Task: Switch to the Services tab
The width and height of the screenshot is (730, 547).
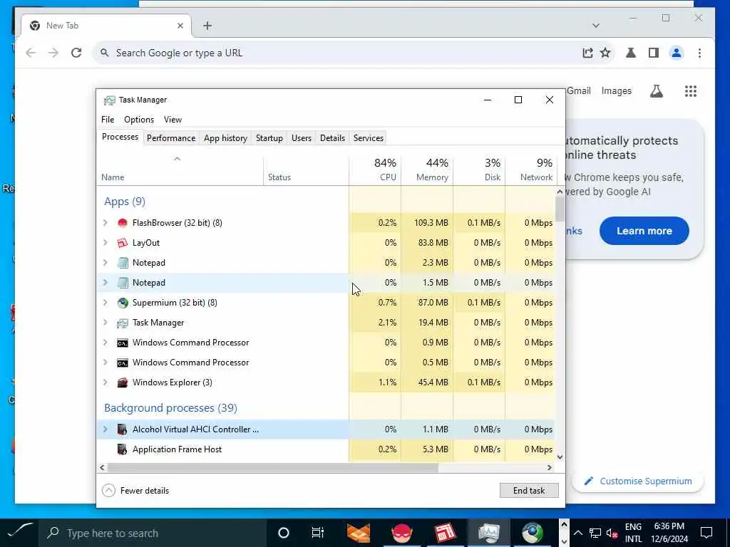Action: point(369,138)
